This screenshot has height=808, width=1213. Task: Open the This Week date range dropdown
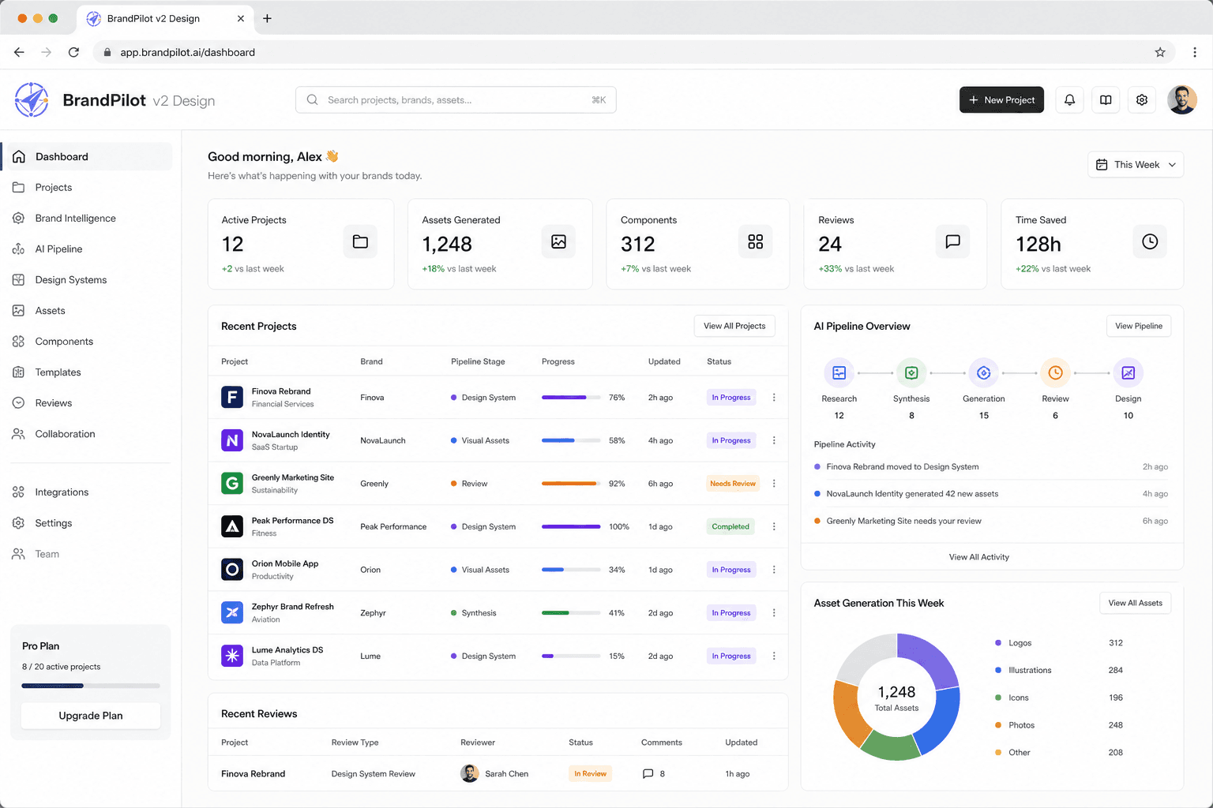click(x=1136, y=165)
